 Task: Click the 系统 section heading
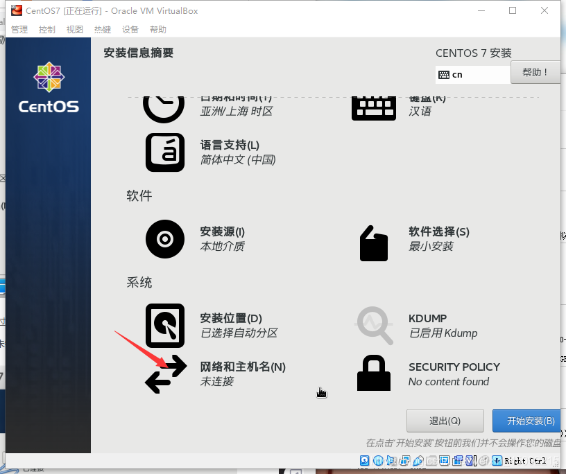139,282
